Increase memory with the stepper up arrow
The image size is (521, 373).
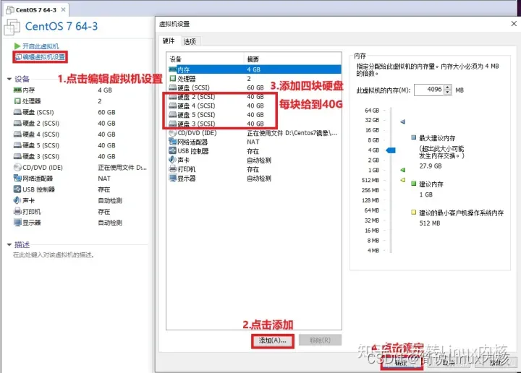pyautogui.click(x=448, y=87)
